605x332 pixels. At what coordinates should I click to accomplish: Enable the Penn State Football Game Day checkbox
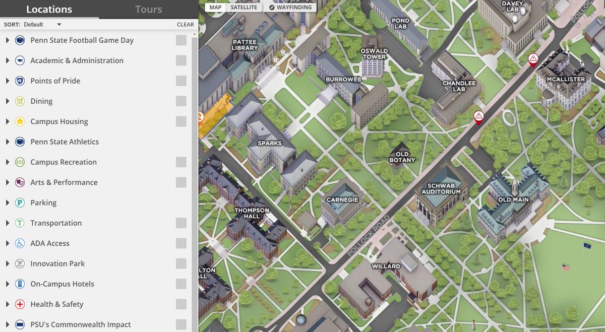(181, 40)
